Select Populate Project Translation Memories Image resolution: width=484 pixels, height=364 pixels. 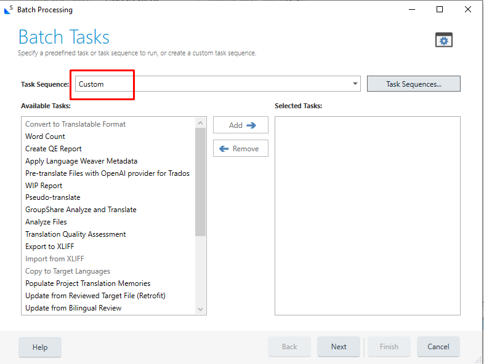click(87, 283)
